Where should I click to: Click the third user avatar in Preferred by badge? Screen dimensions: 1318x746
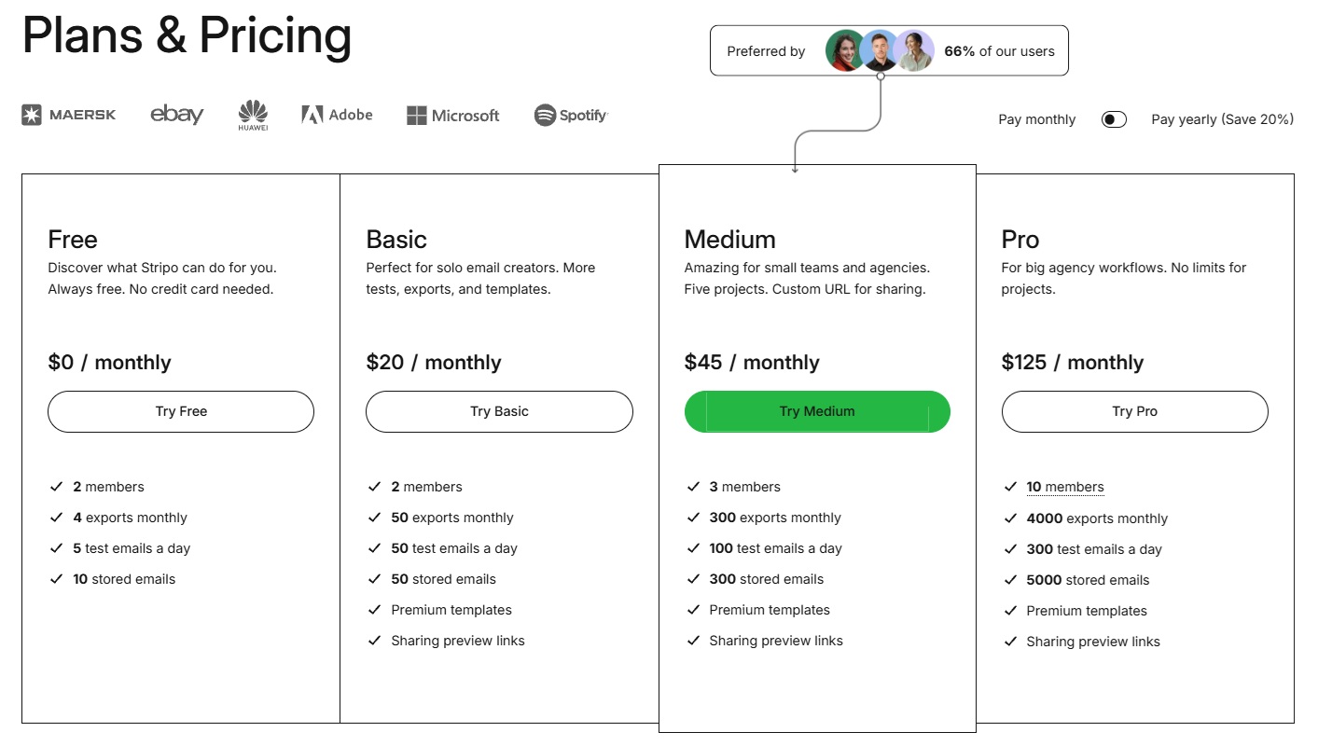pos(915,50)
